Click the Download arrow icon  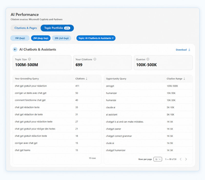[x=189, y=50]
